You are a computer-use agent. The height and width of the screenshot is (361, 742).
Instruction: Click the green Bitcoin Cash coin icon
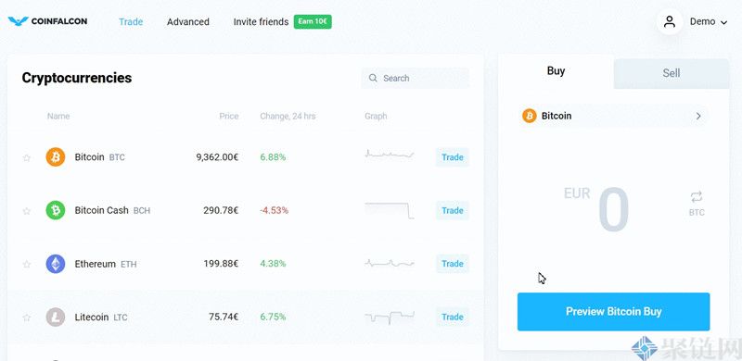point(56,210)
